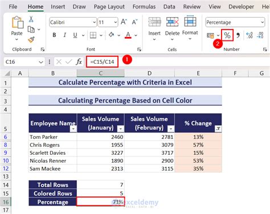Select Nicolas Renner name cell
270x214 pixels.
(x=53, y=161)
